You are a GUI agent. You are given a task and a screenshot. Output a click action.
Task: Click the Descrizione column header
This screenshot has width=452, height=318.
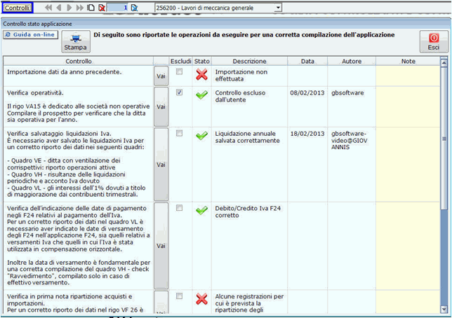click(249, 62)
